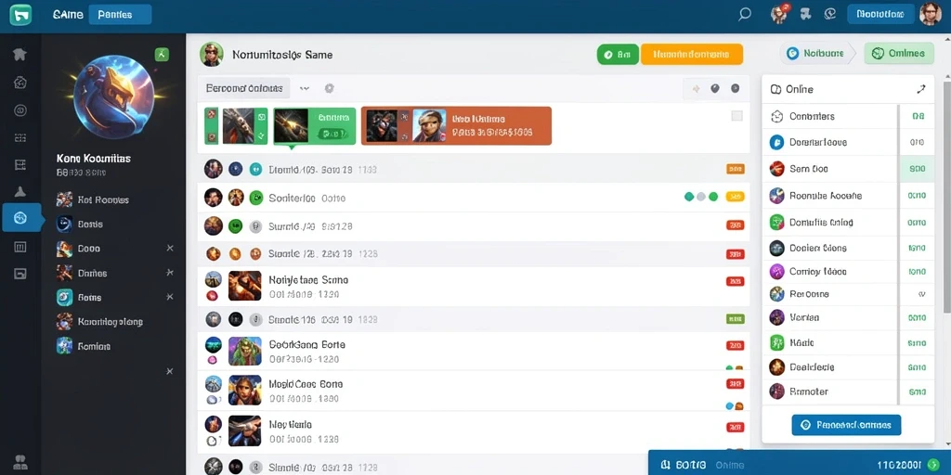951x475 pixels.
Task: Switch to the Pentes tab in top bar
Action: [120, 15]
